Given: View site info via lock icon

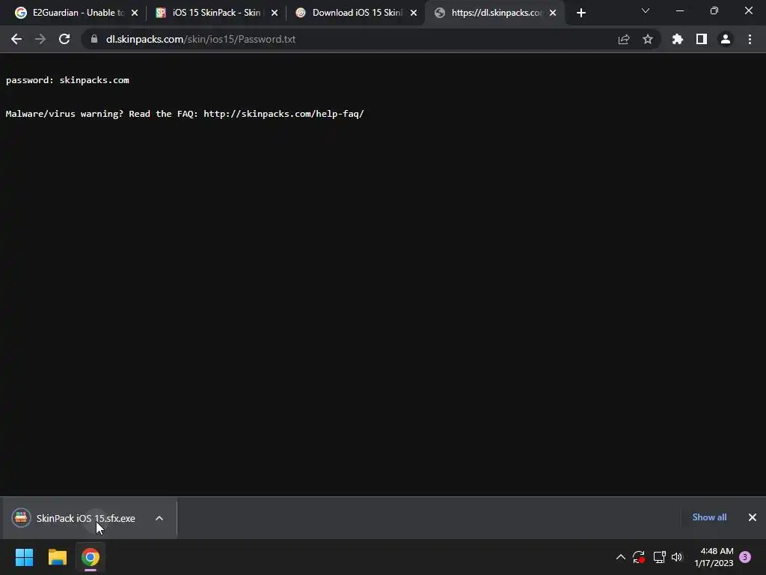Looking at the screenshot, I should [94, 39].
